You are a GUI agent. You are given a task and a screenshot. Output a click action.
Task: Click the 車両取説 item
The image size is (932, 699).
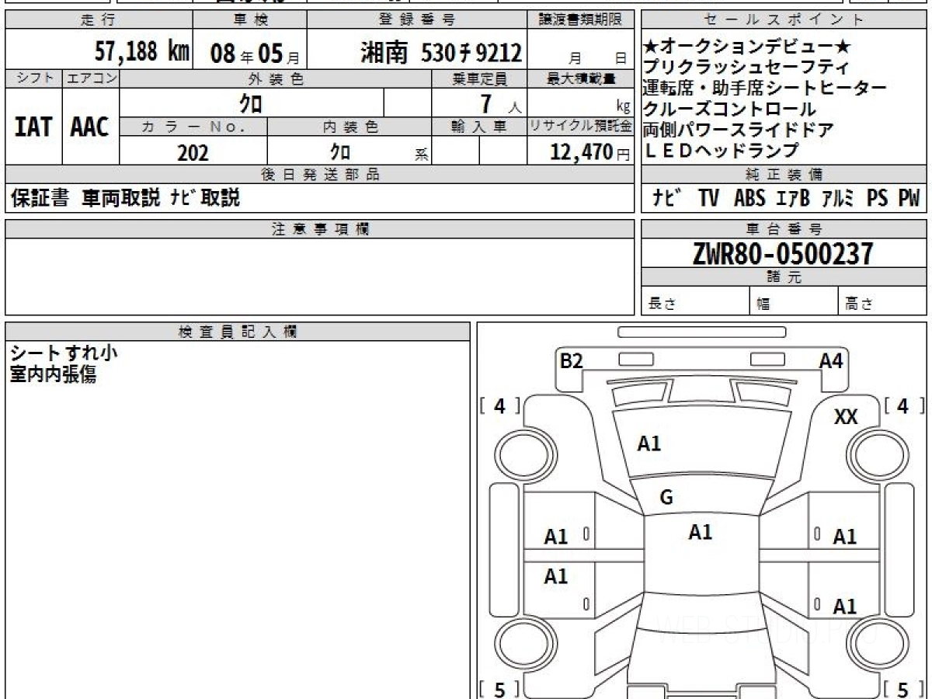pos(120,198)
